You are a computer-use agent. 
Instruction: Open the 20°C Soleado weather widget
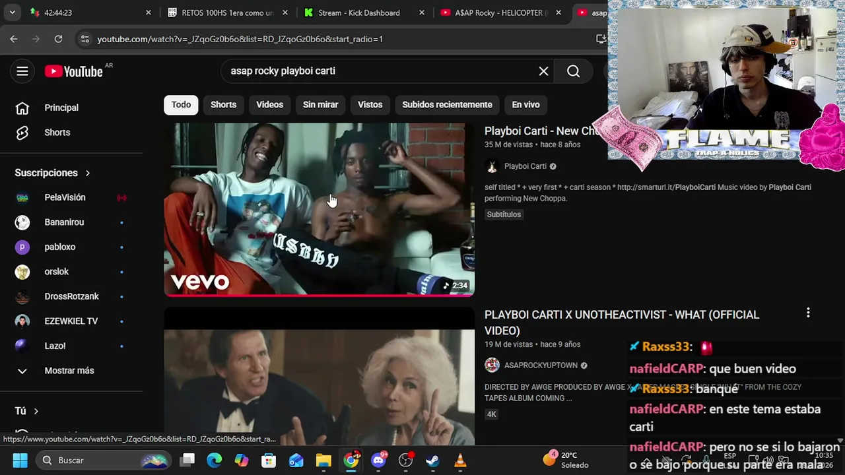pyautogui.click(x=566, y=460)
